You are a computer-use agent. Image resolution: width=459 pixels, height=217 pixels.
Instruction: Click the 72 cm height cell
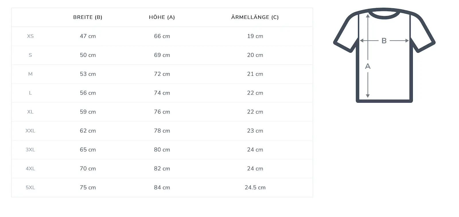[x=162, y=74]
